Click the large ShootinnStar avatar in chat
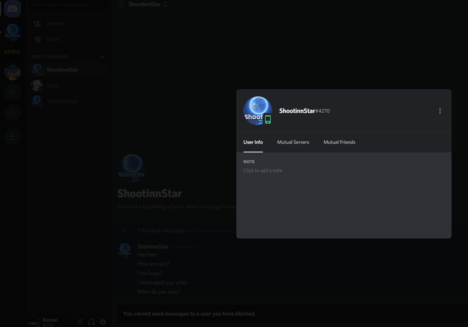The image size is (468, 327). [x=132, y=169]
